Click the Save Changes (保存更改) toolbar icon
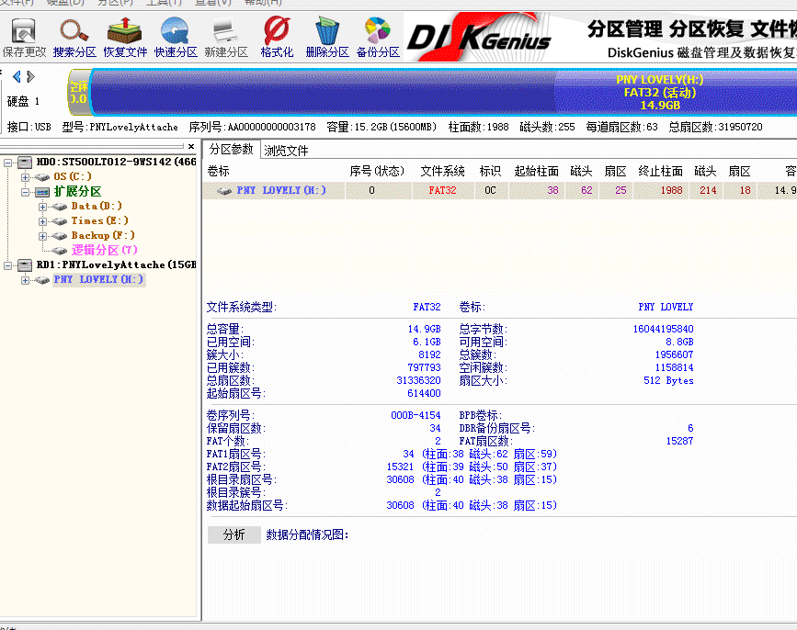 point(24,38)
